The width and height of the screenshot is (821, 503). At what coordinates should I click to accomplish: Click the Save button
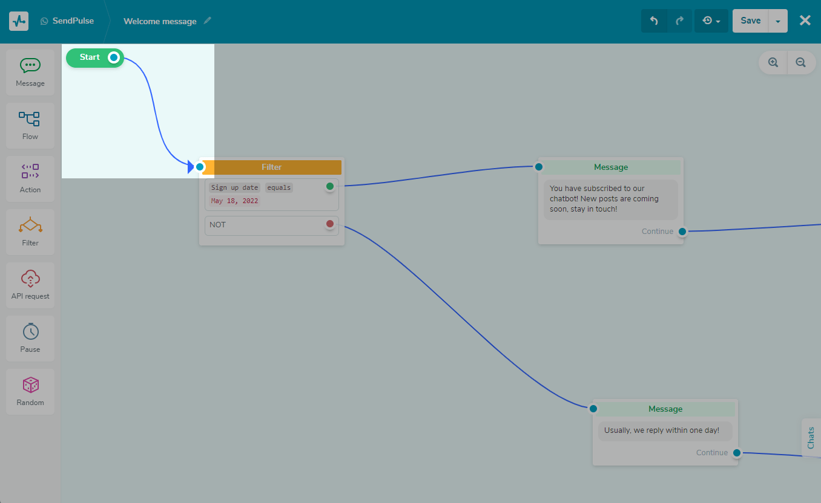pos(750,21)
